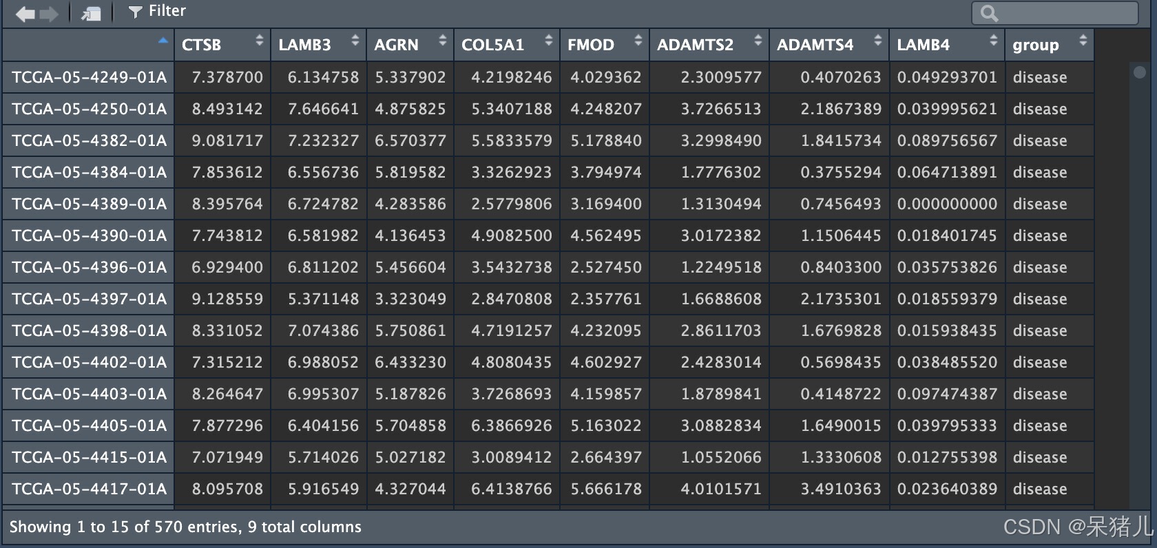1157x548 pixels.
Task: Click ADAMTS4 value 2.1867389
Action: [x=841, y=109]
